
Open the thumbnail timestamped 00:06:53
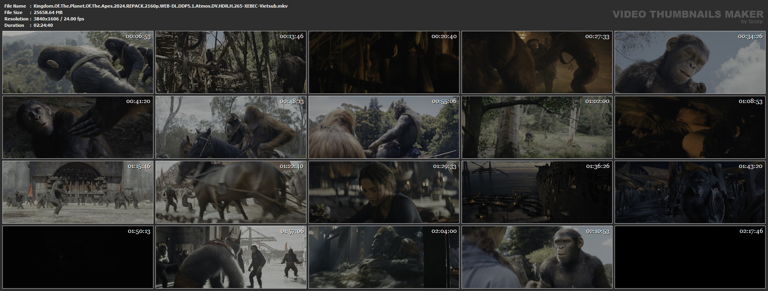point(78,63)
